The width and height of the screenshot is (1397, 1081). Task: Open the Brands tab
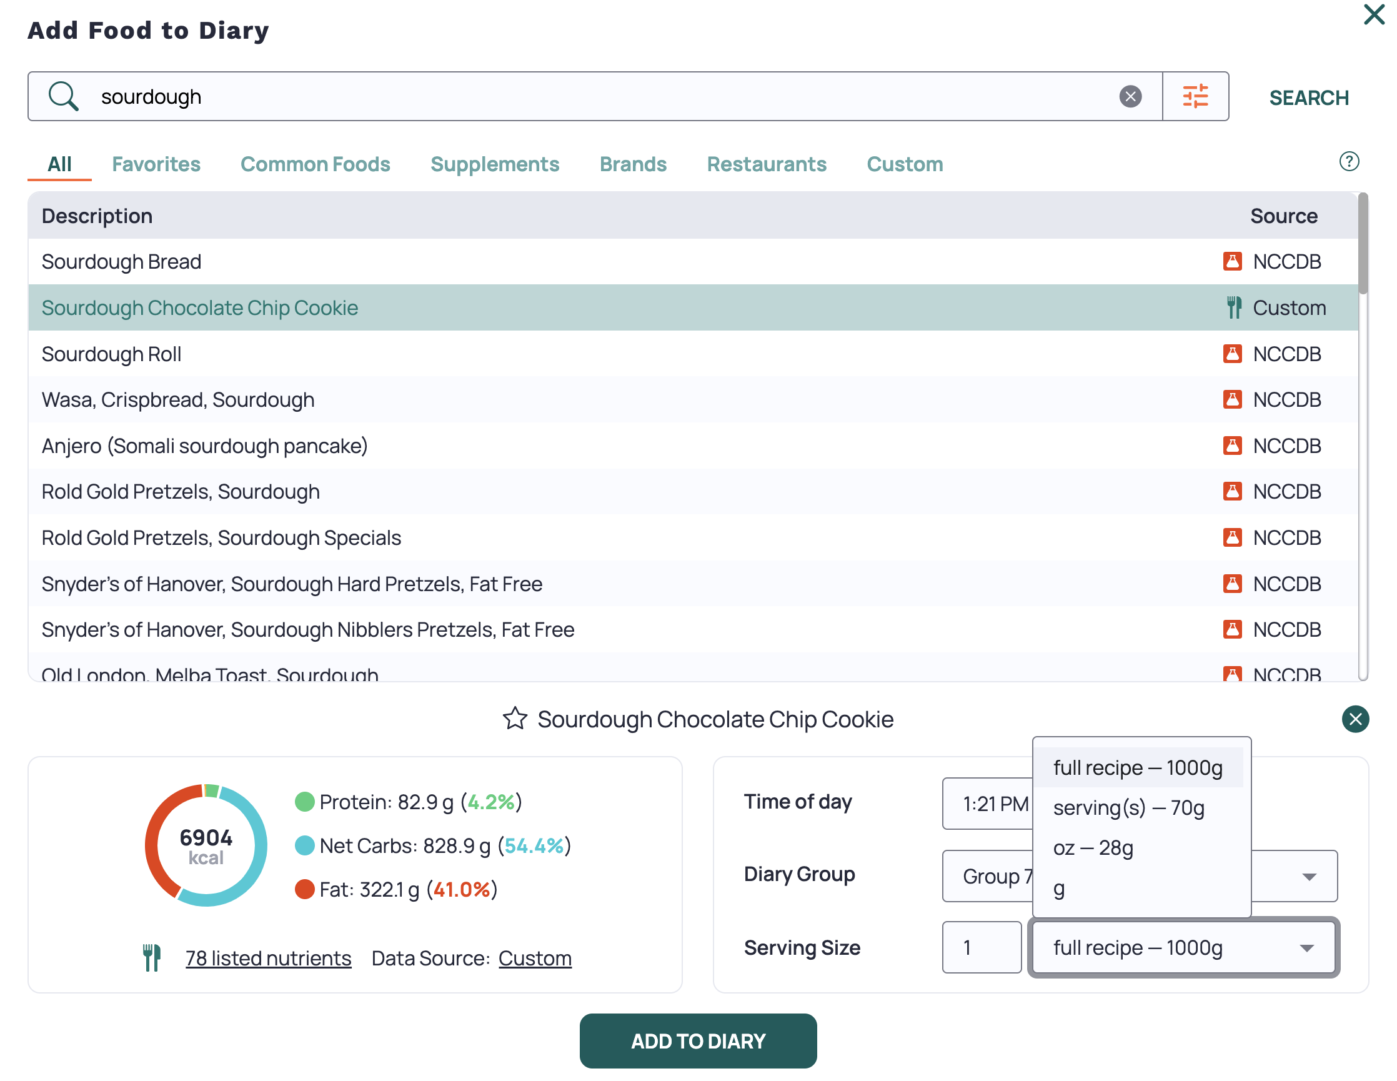pos(634,164)
